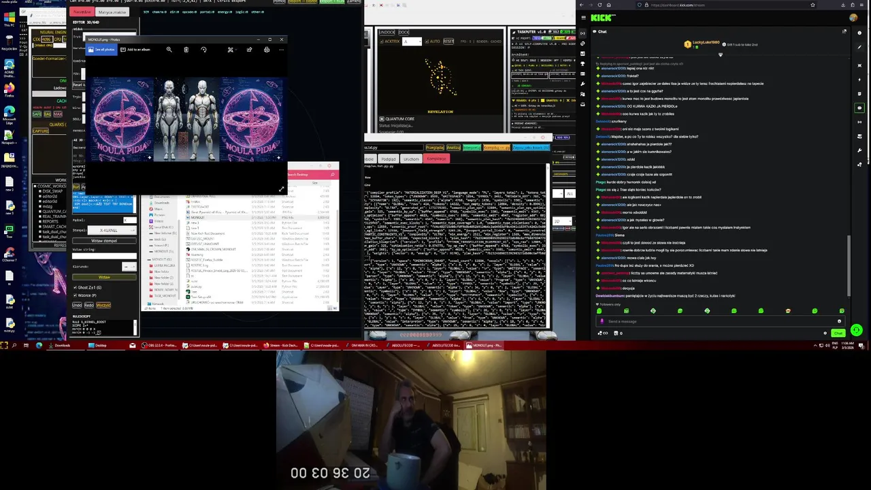Open Kierunek direction dropdown
This screenshot has width=871, height=490.
pyautogui.click(x=129, y=266)
